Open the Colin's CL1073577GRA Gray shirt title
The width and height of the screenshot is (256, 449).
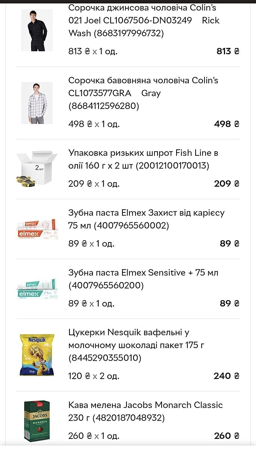[143, 93]
